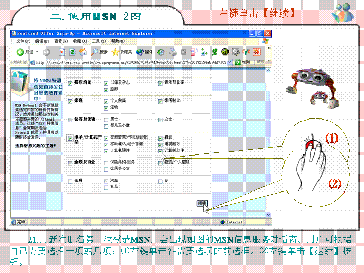Check the 花 checkbox
Screen dimensions: 364x273
click(x=160, y=182)
